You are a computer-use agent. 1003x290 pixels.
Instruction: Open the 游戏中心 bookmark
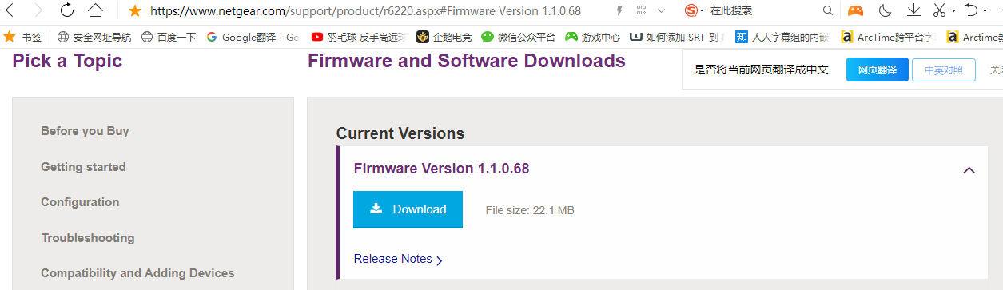click(x=592, y=37)
